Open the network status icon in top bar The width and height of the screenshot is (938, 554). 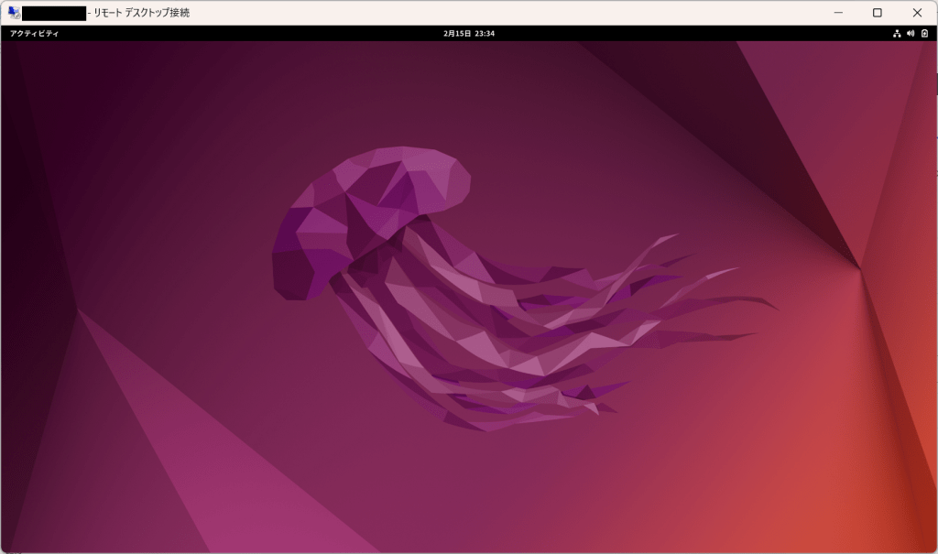coord(897,34)
